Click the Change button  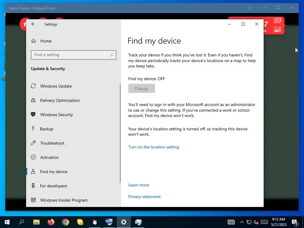tap(142, 88)
